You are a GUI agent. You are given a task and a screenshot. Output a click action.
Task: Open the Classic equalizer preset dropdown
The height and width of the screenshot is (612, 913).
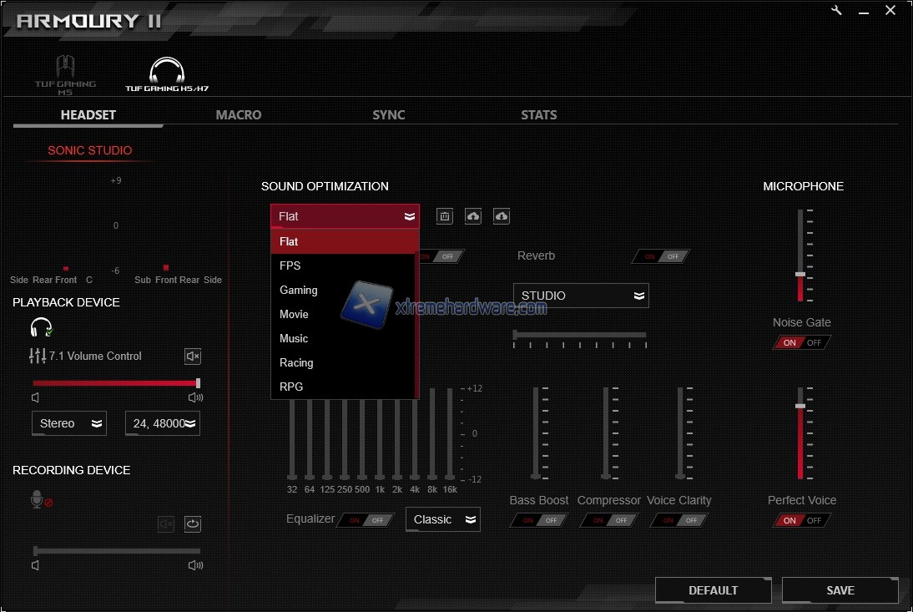[443, 519]
